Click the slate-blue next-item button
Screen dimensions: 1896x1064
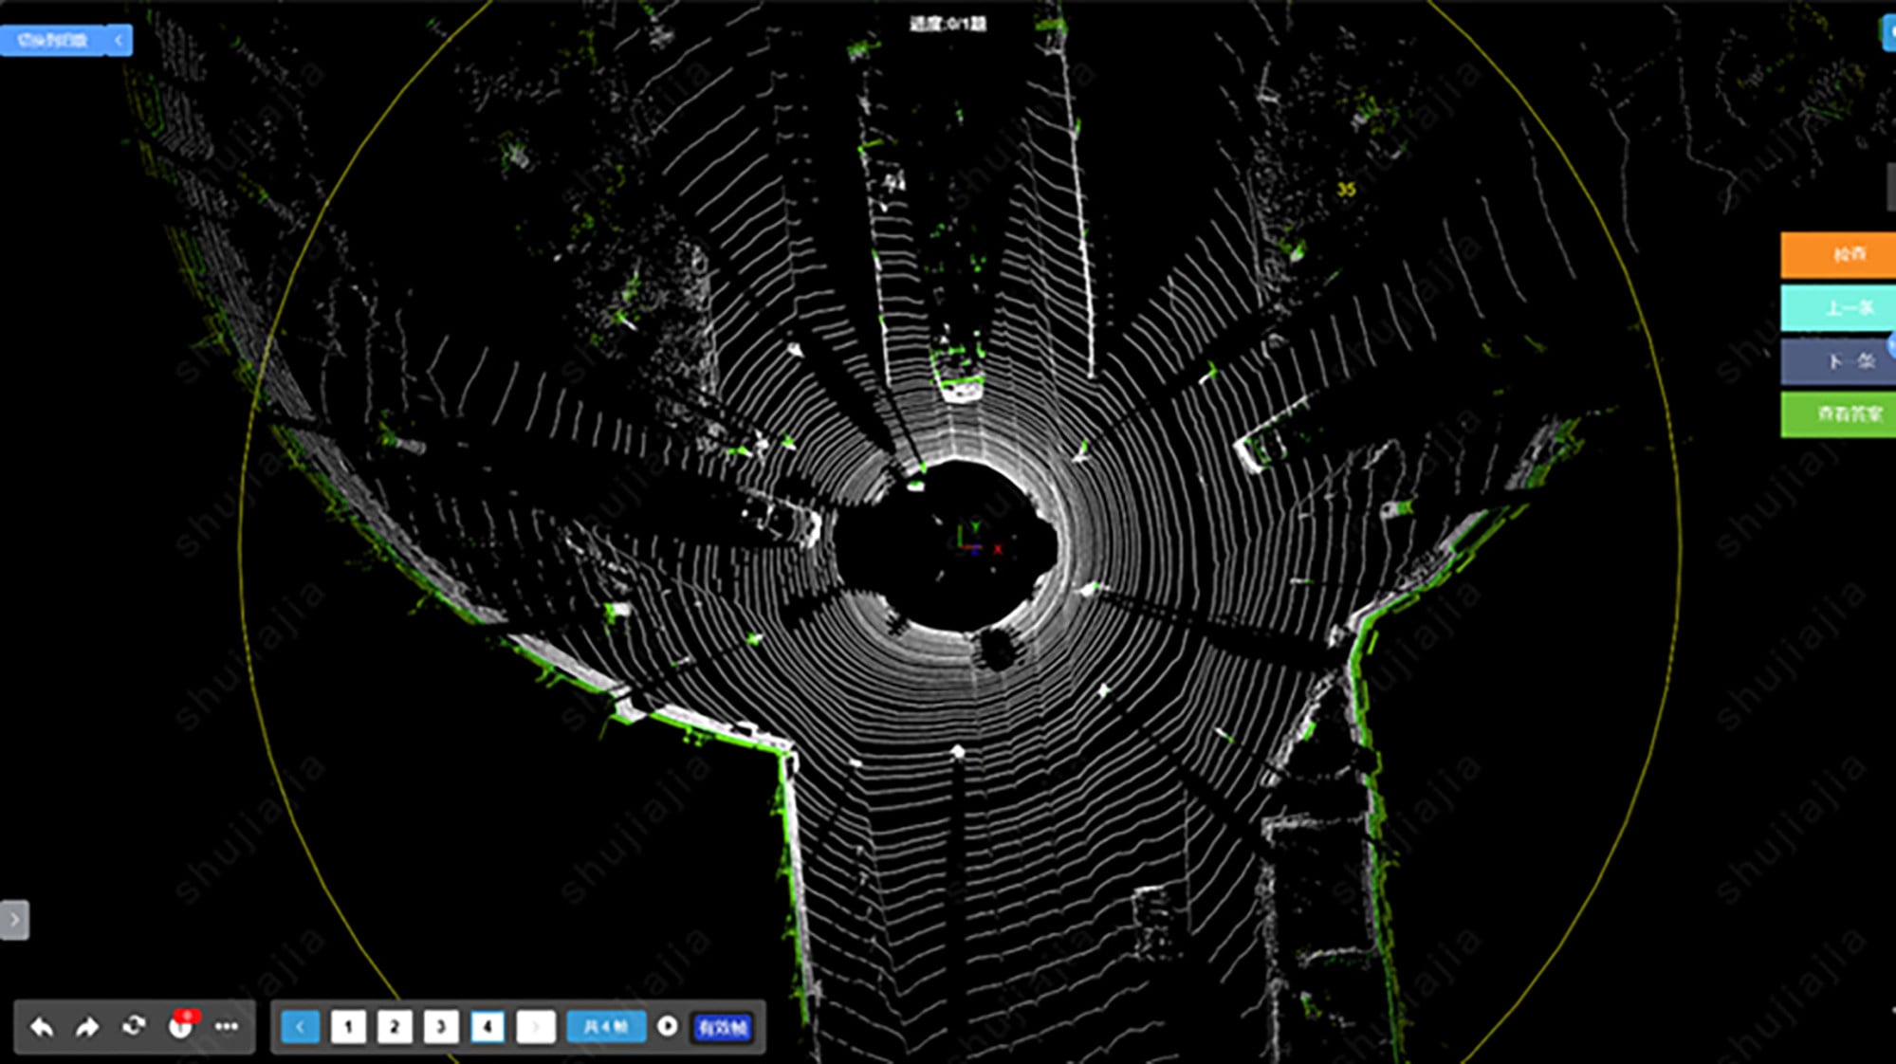click(1838, 361)
